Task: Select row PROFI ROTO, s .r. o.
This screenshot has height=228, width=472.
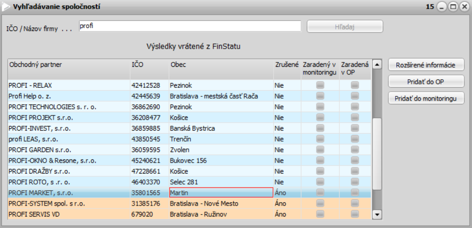Action: [x=189, y=182]
